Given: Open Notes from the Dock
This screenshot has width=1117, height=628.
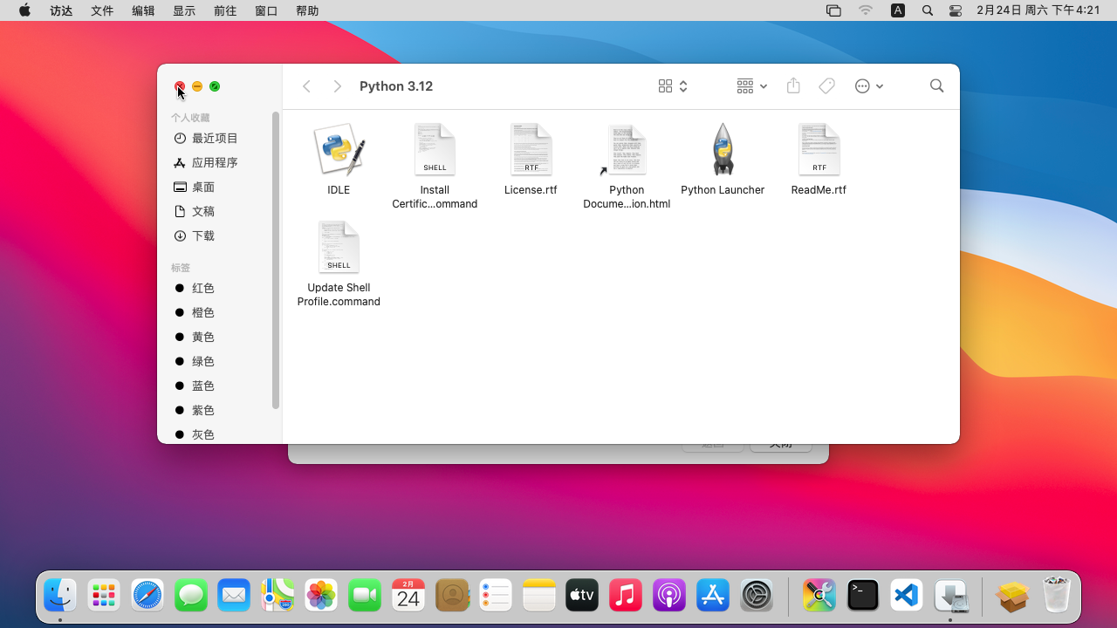Looking at the screenshot, I should click(539, 596).
